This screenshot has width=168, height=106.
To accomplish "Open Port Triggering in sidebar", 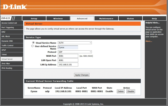I will [12, 27].
